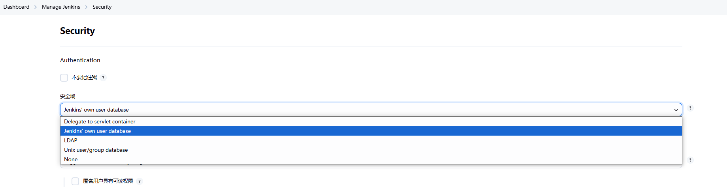
Task: Click the Security breadcrumb
Action: point(102,7)
